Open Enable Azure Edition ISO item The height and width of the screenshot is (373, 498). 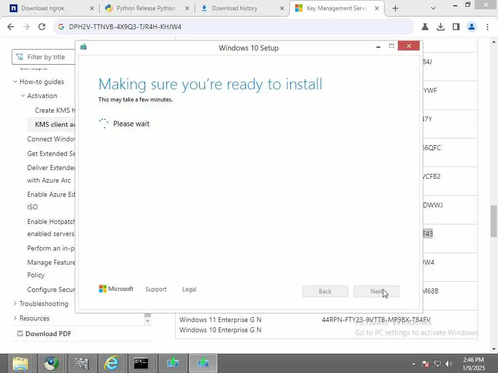pyautogui.click(x=51, y=201)
